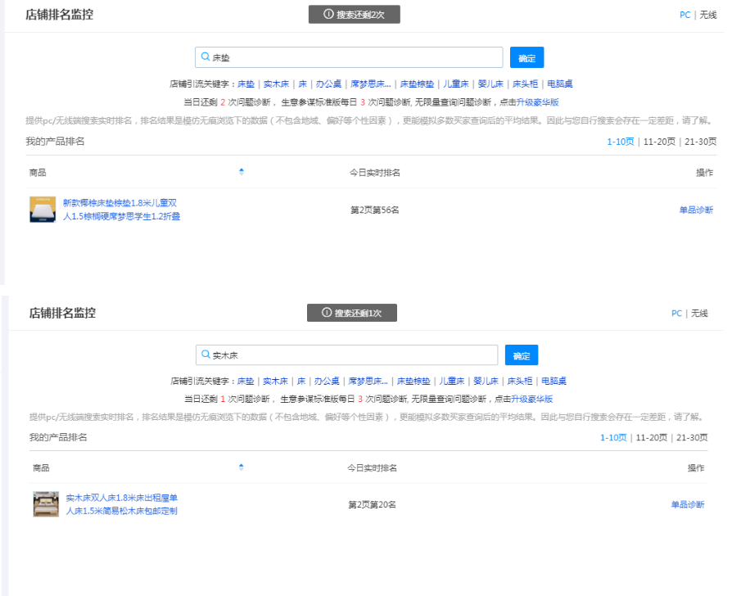Focus the search input containing 实木床
The width and height of the screenshot is (732, 596).
click(x=352, y=355)
